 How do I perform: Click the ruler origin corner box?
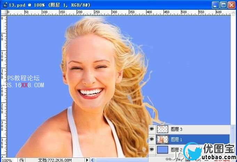tap(3, 13)
